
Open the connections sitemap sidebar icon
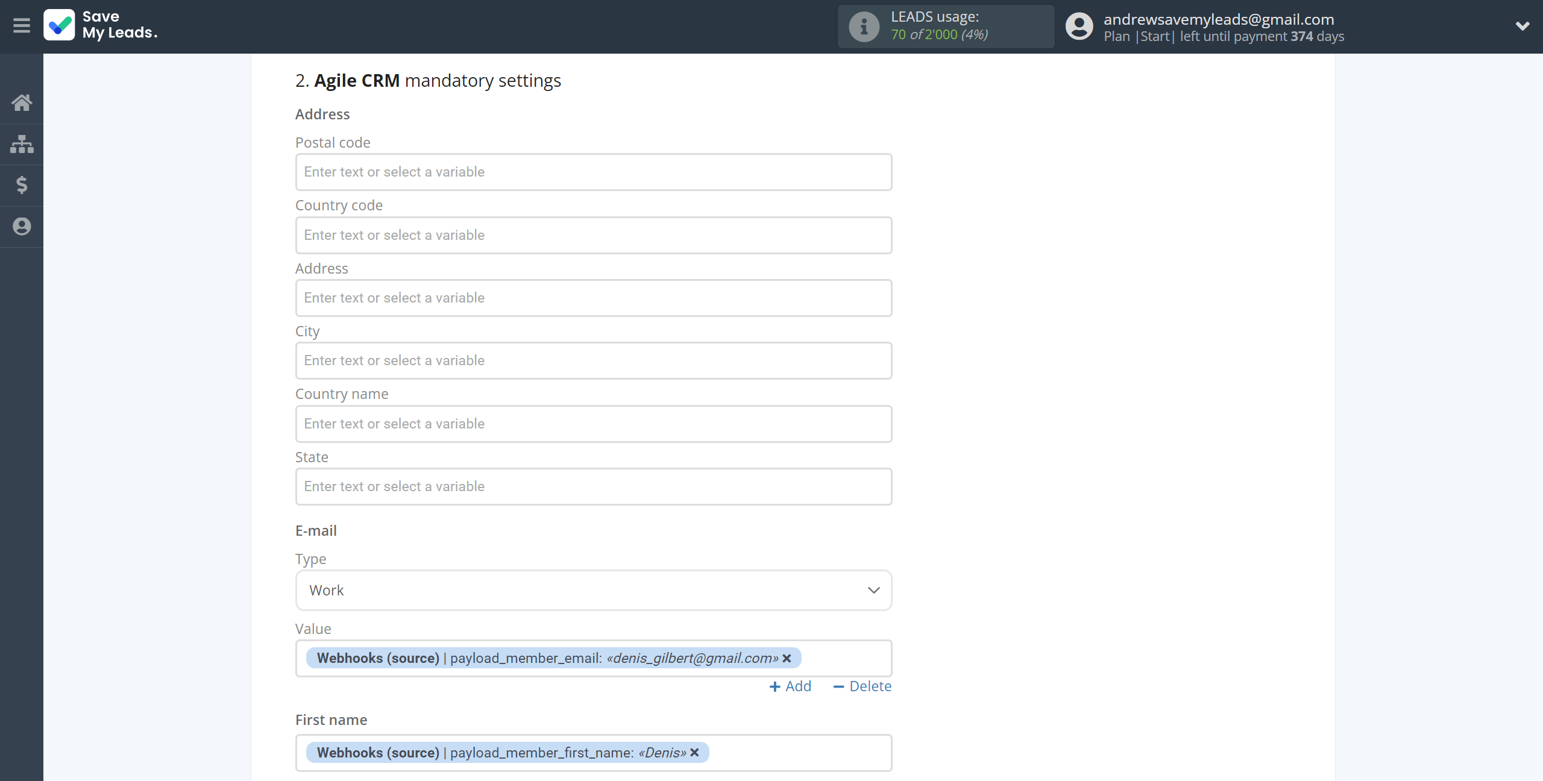(x=22, y=144)
